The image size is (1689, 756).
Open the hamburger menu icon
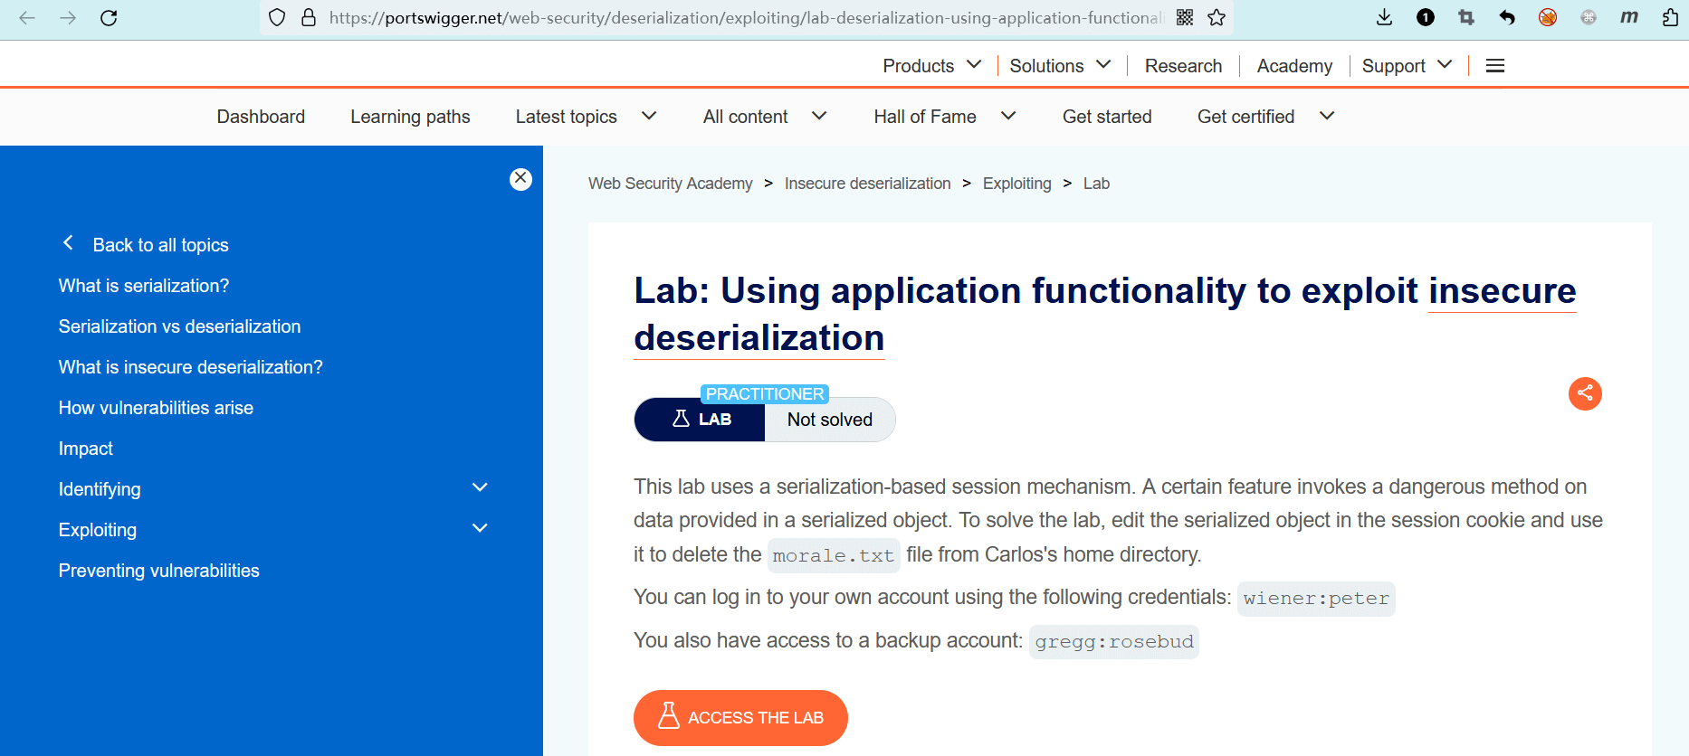(1494, 66)
